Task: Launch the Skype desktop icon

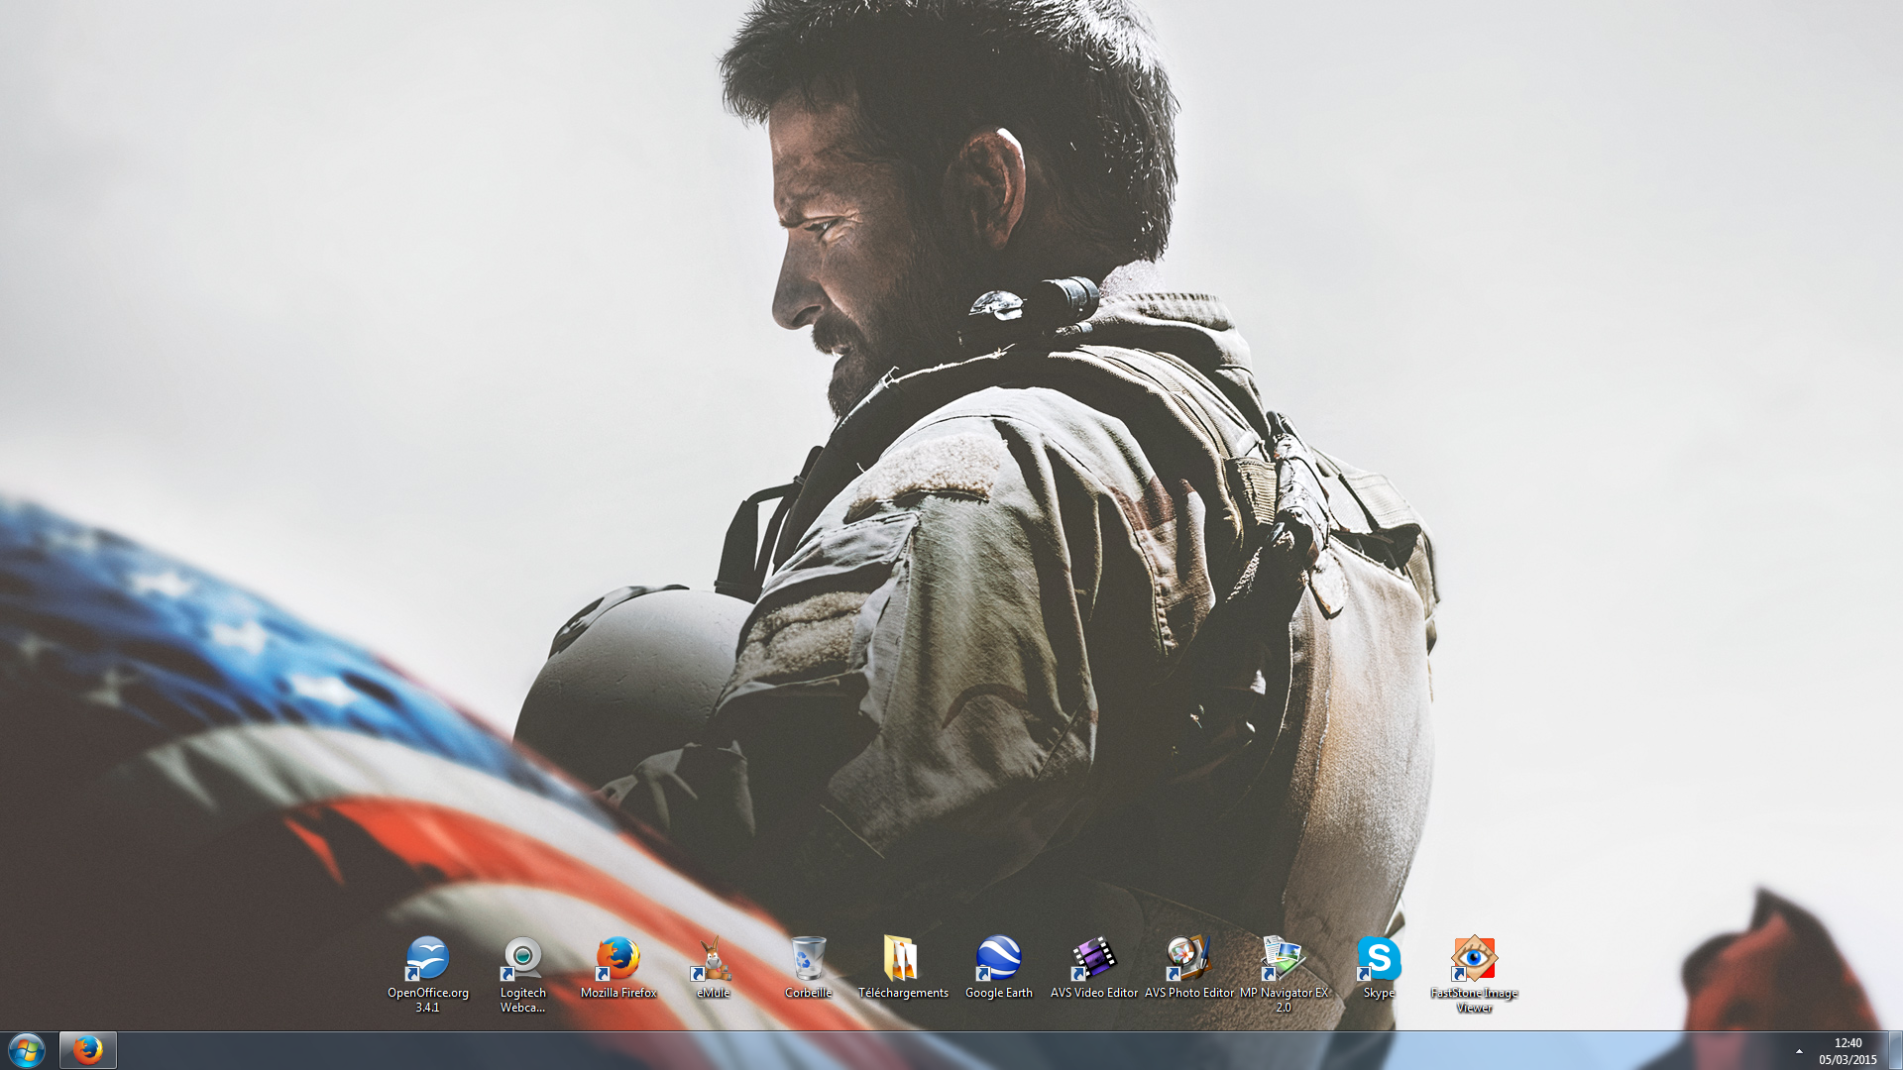Action: click(x=1379, y=967)
